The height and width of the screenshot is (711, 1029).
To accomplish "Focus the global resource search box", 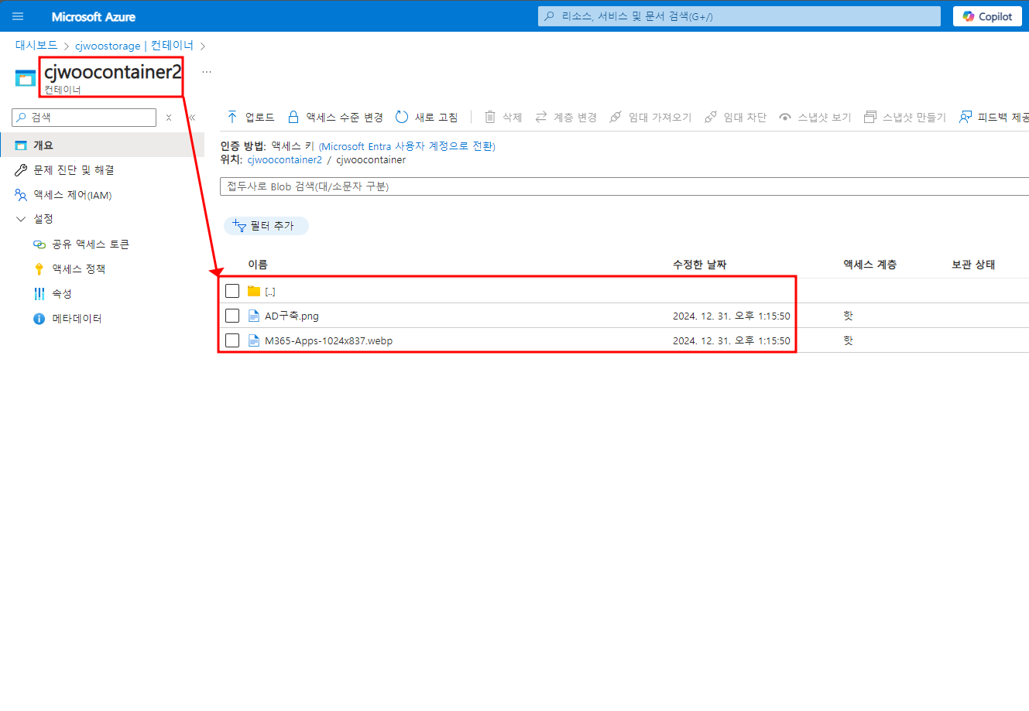I will (739, 16).
